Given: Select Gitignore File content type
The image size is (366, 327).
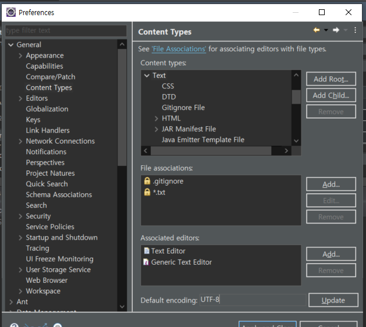Looking at the screenshot, I should (183, 108).
